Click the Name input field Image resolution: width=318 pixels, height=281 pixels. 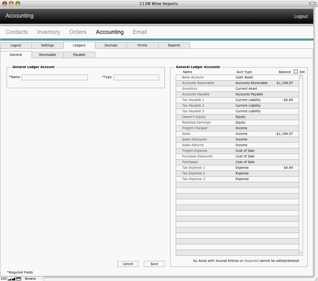[x=55, y=77]
